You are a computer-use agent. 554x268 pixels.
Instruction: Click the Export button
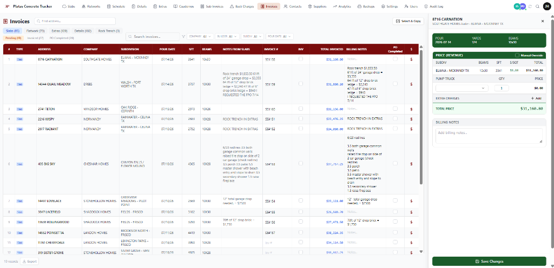click(29, 262)
